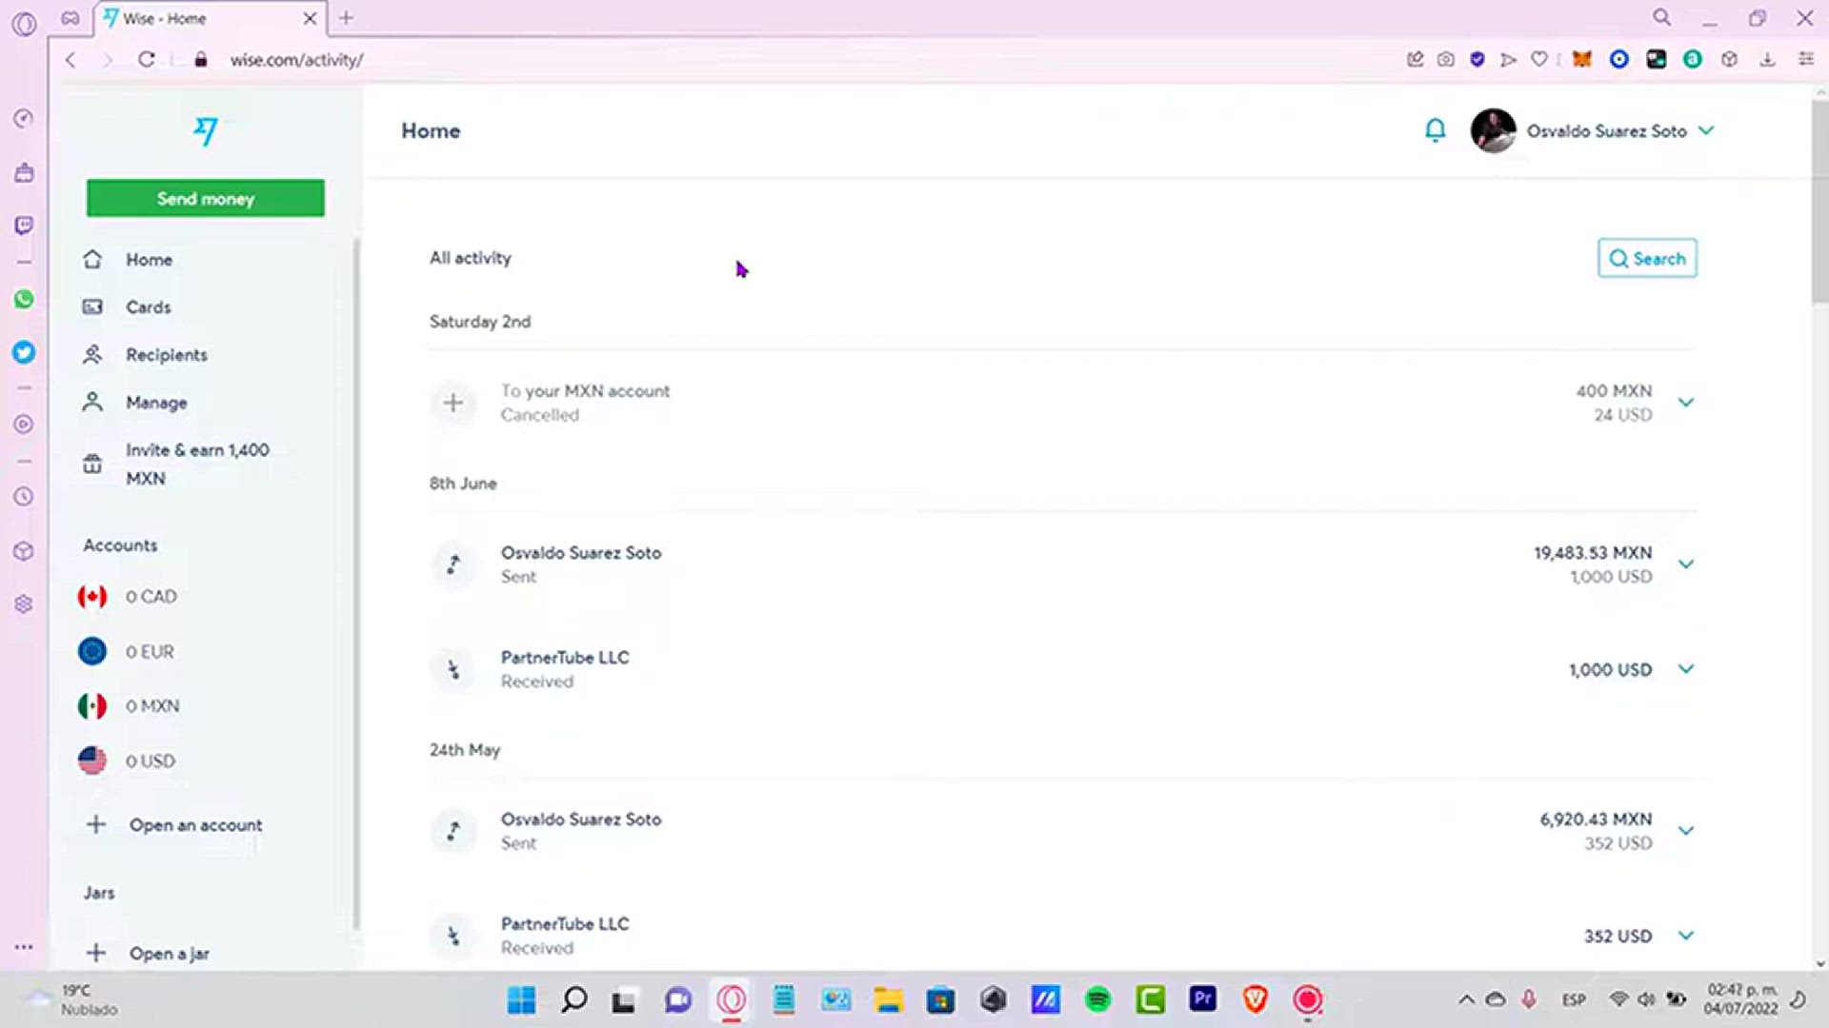The height and width of the screenshot is (1028, 1829).
Task: Open browser tab search magnifier
Action: (1661, 17)
